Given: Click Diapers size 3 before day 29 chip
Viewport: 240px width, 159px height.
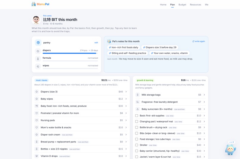Looking at the screenshot, I should coord(160,47).
